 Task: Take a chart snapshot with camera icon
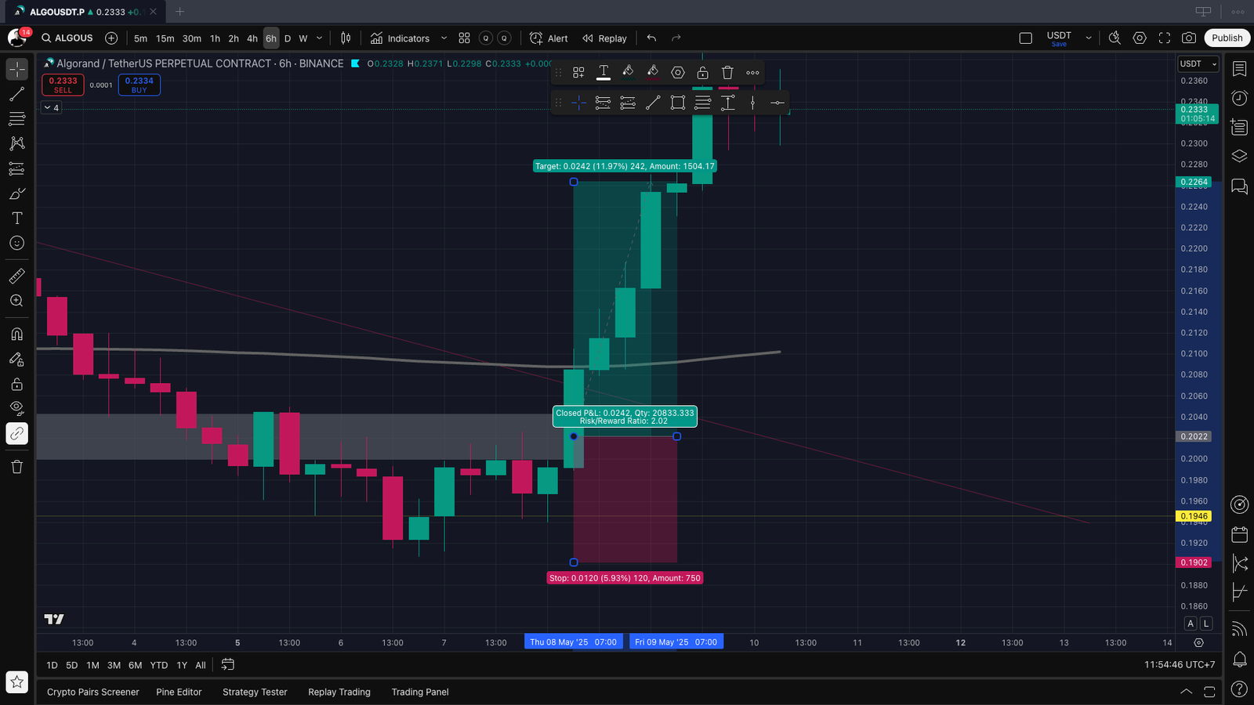coord(1189,38)
